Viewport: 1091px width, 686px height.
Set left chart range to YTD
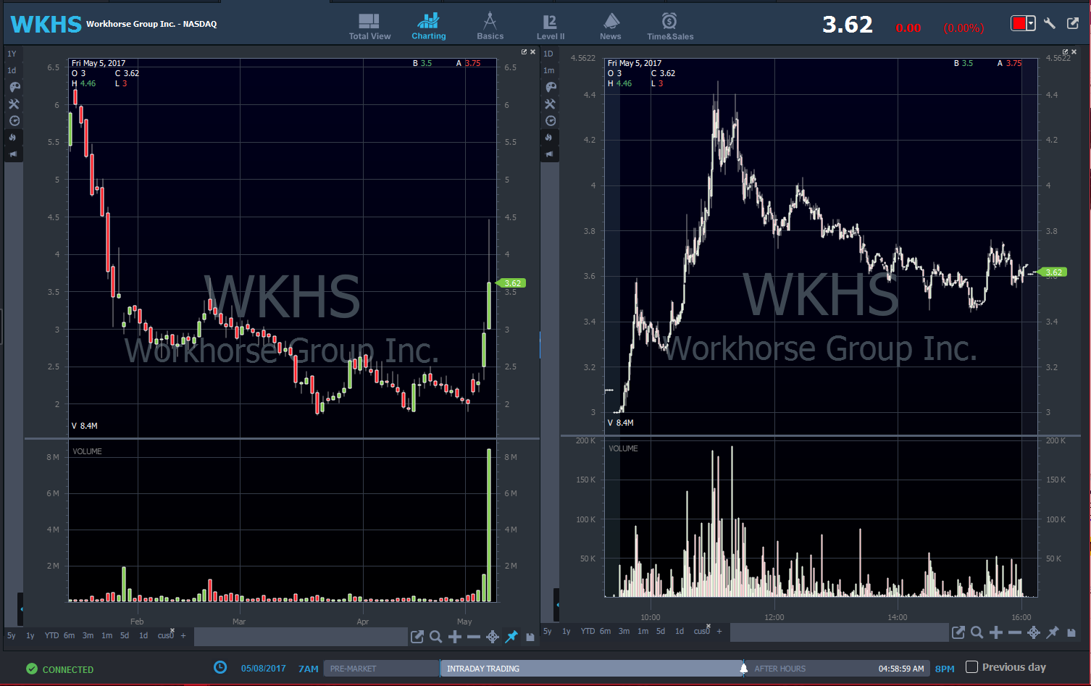[51, 635]
